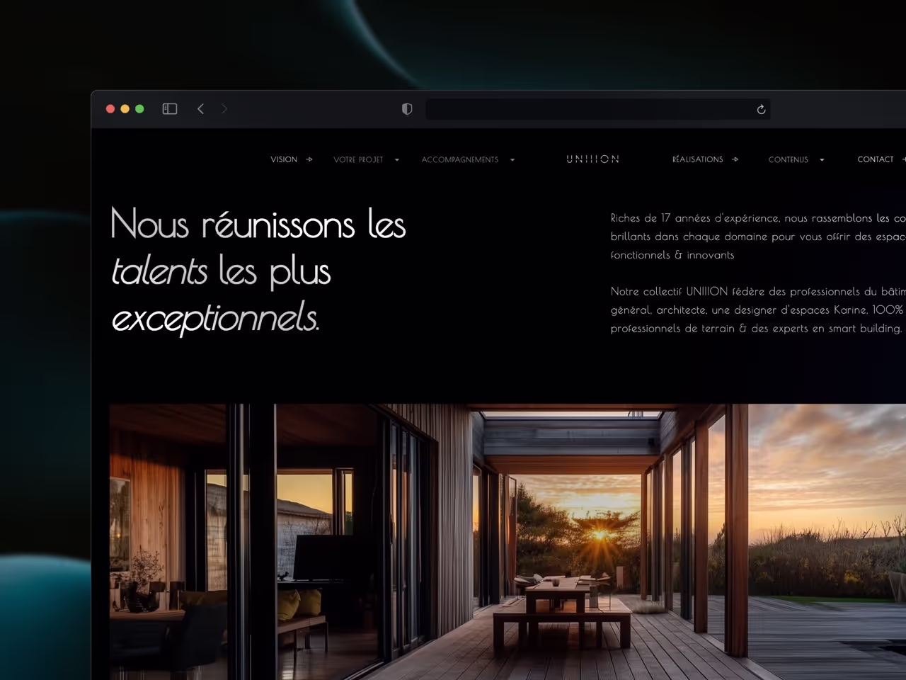Image resolution: width=906 pixels, height=680 pixels.
Task: Reload the page with refresh icon
Action: 761,109
